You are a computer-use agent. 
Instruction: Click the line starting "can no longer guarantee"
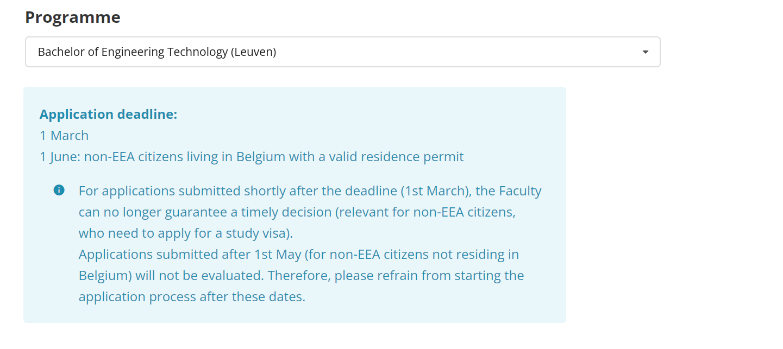297,212
